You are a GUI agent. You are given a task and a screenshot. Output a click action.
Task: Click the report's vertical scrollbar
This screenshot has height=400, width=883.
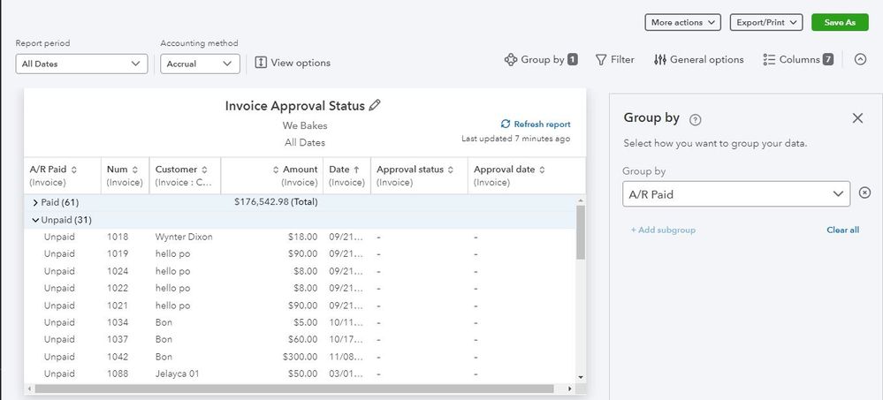tap(580, 232)
